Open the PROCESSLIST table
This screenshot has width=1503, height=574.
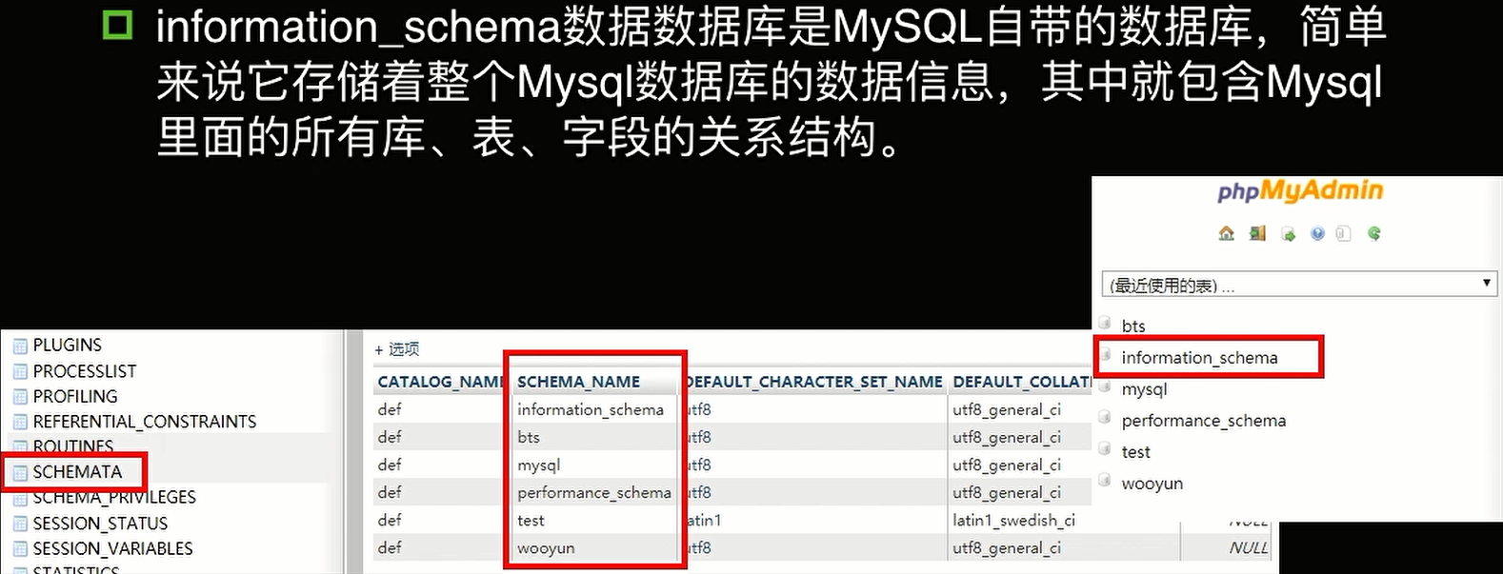click(x=84, y=371)
